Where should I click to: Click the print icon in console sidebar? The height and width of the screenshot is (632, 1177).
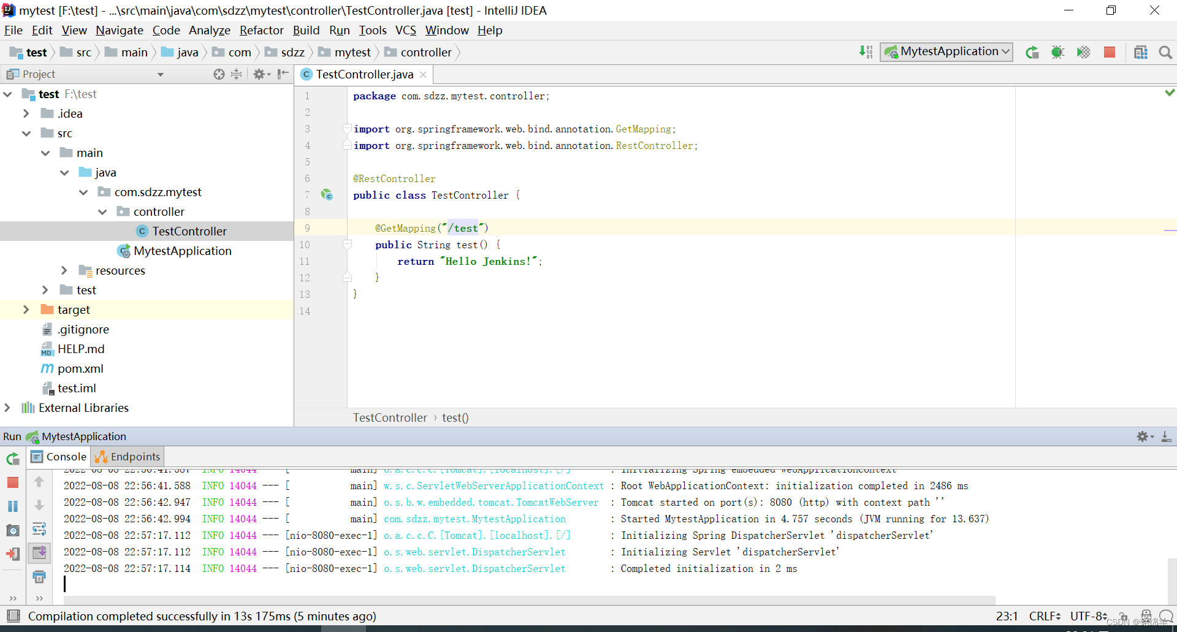click(39, 576)
